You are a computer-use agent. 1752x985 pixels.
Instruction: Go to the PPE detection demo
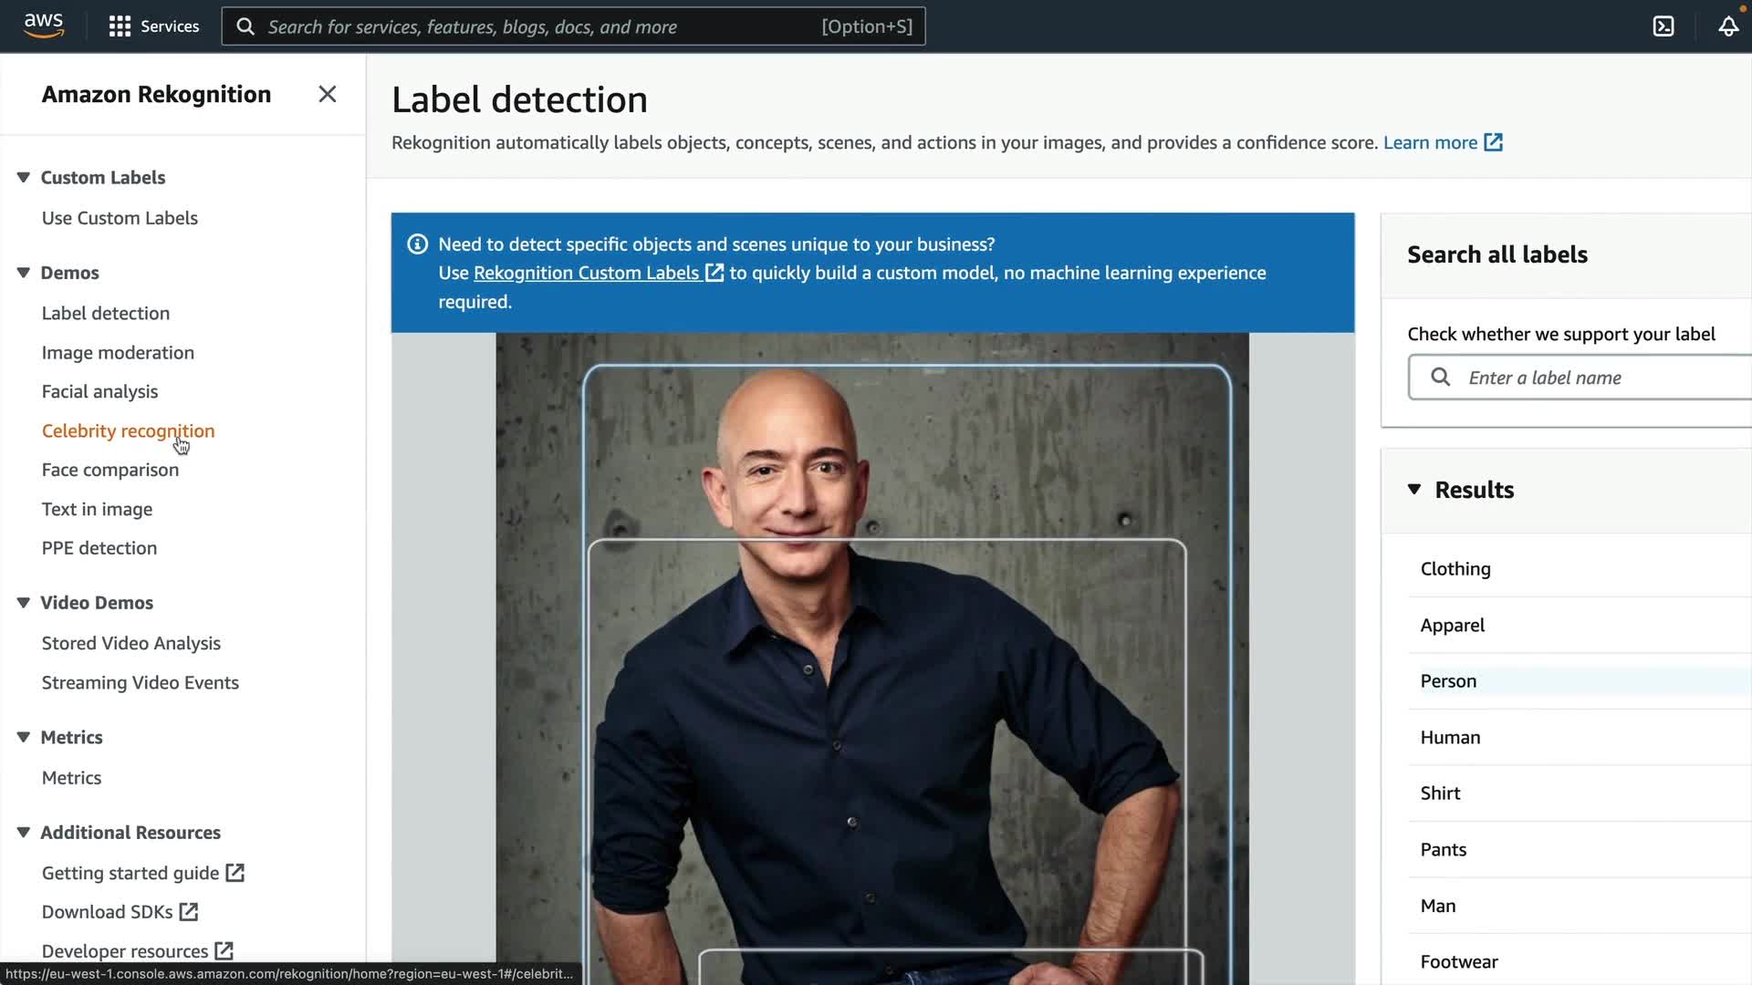(99, 547)
